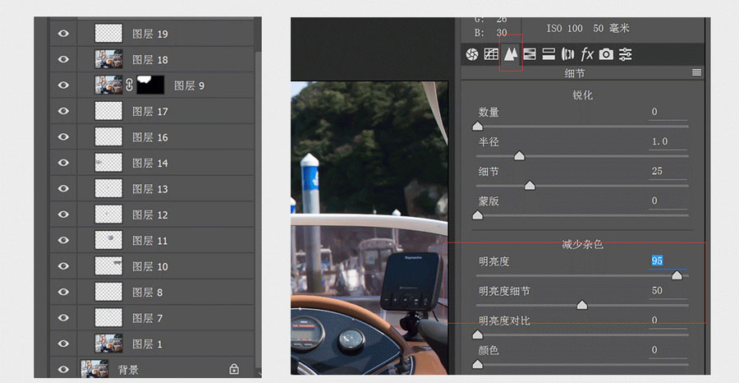Click the mask link icon on 图层 9
The image size is (739, 383).
[129, 85]
